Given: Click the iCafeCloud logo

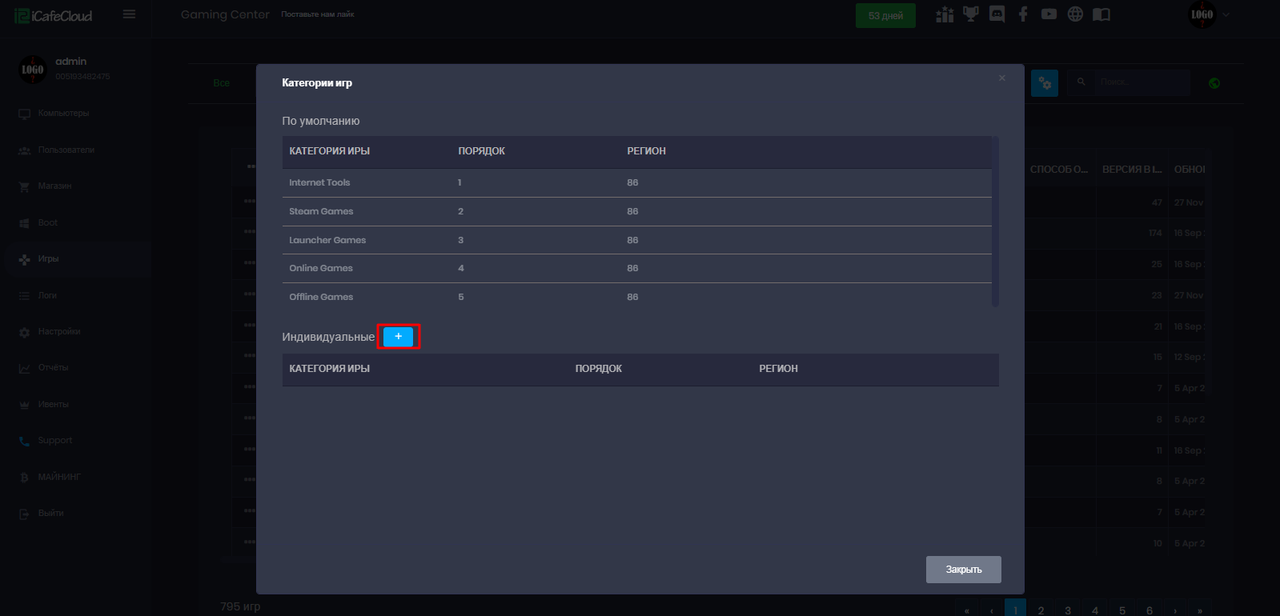Looking at the screenshot, I should point(54,15).
